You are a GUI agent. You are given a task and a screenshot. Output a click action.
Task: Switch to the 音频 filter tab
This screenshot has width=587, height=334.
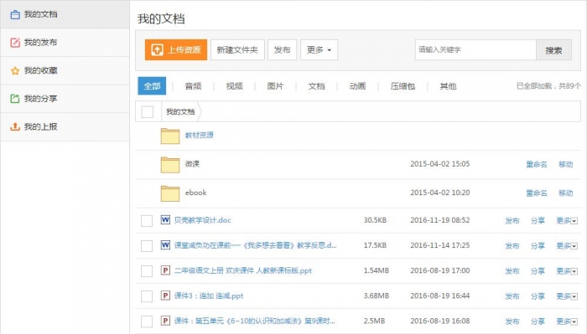(x=193, y=86)
